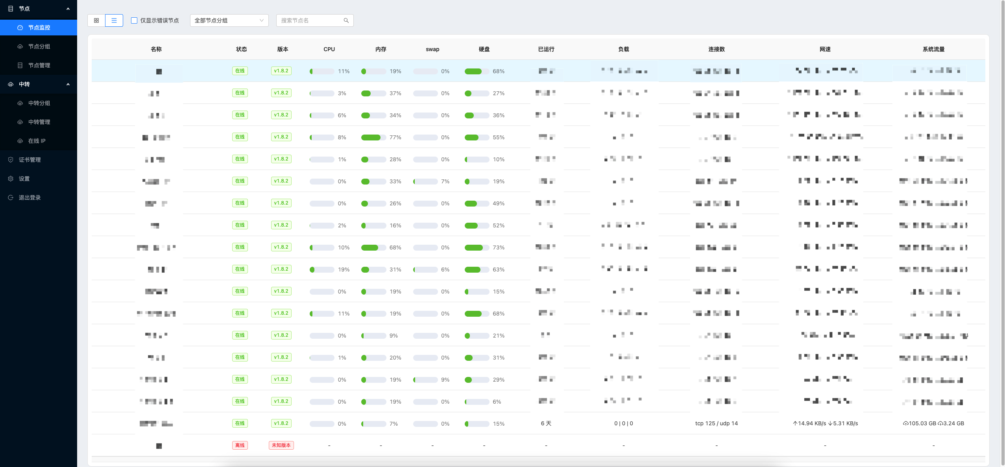The width and height of the screenshot is (1005, 467).
Task: Click the 未知版本 tag in last row
Action: pyautogui.click(x=281, y=445)
